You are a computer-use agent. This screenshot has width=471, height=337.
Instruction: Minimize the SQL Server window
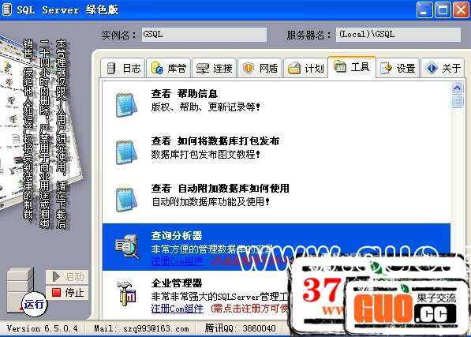pyautogui.click(x=424, y=10)
